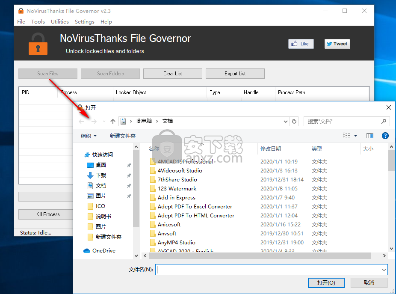Click the orange padlock logo in banner
The image size is (396, 294).
[38, 44]
